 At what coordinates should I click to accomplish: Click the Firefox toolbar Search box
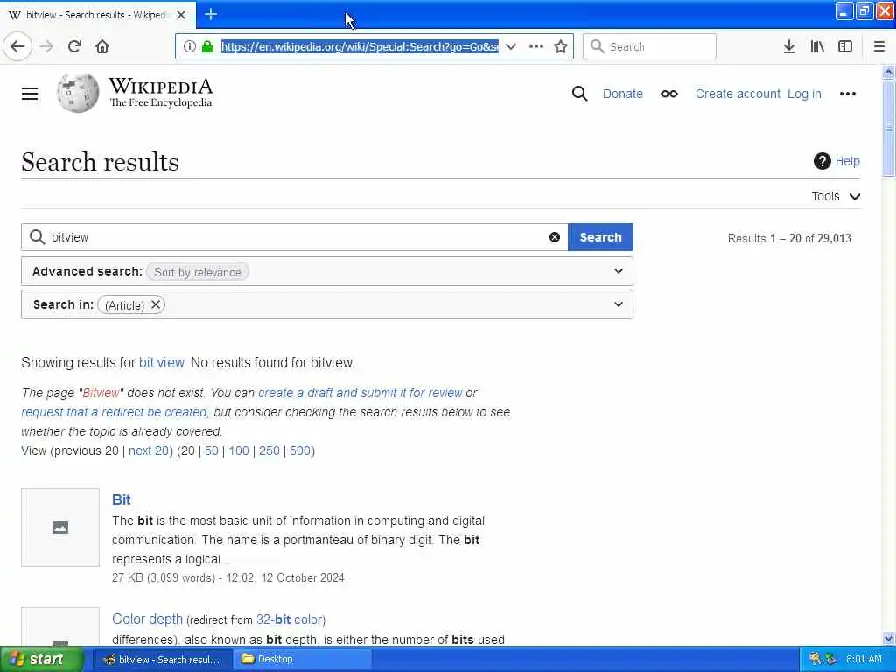click(650, 46)
